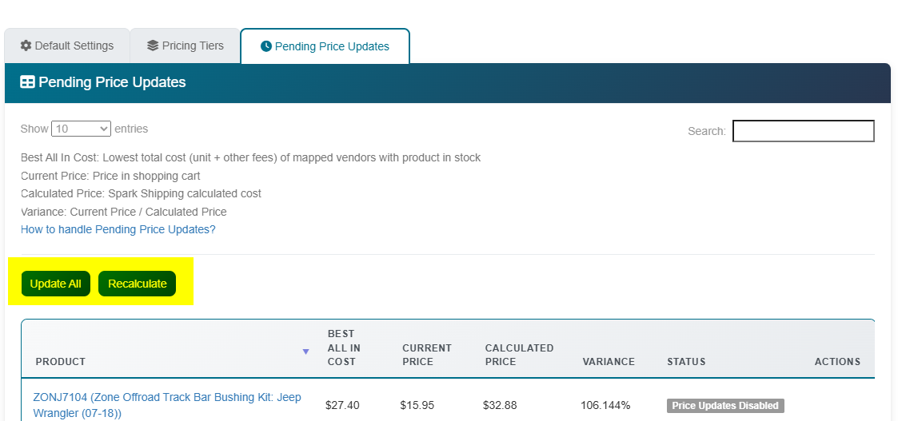Sort by the Status column header
The width and height of the screenshot is (902, 421).
(686, 362)
